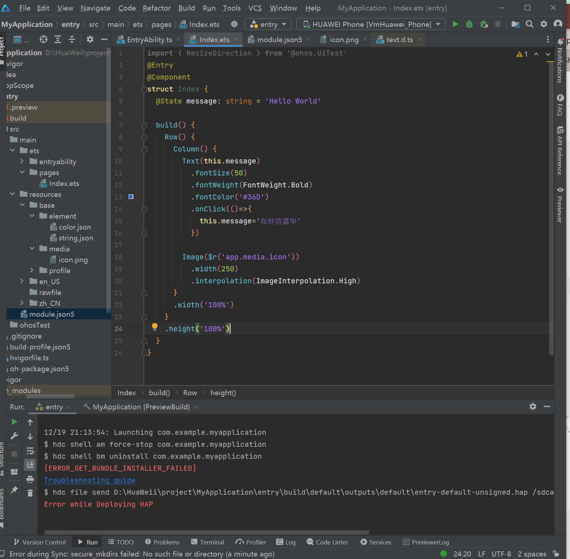570x559 pixels.
Task: Open the Build menu
Action: point(186,8)
